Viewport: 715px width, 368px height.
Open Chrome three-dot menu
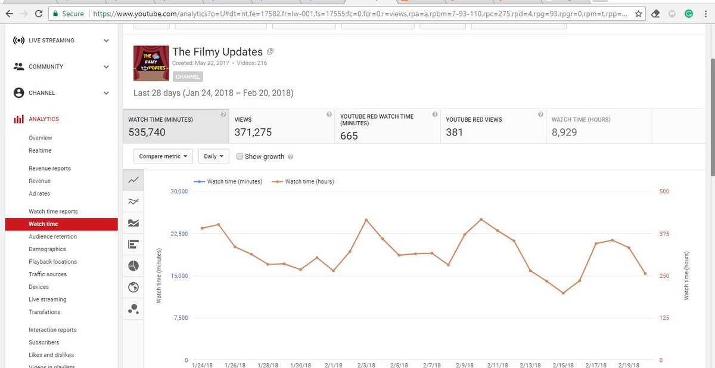[x=705, y=13]
